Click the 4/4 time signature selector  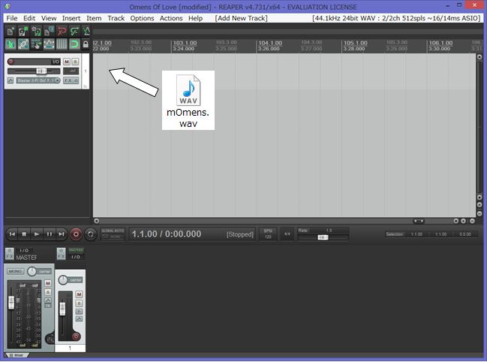286,234
